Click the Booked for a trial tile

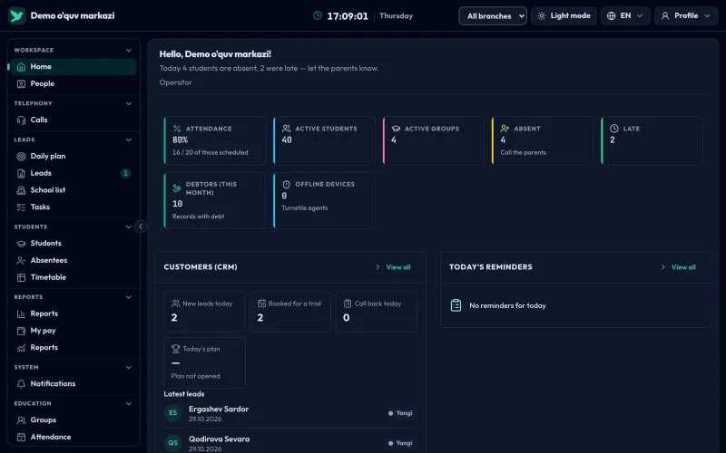[290, 312]
